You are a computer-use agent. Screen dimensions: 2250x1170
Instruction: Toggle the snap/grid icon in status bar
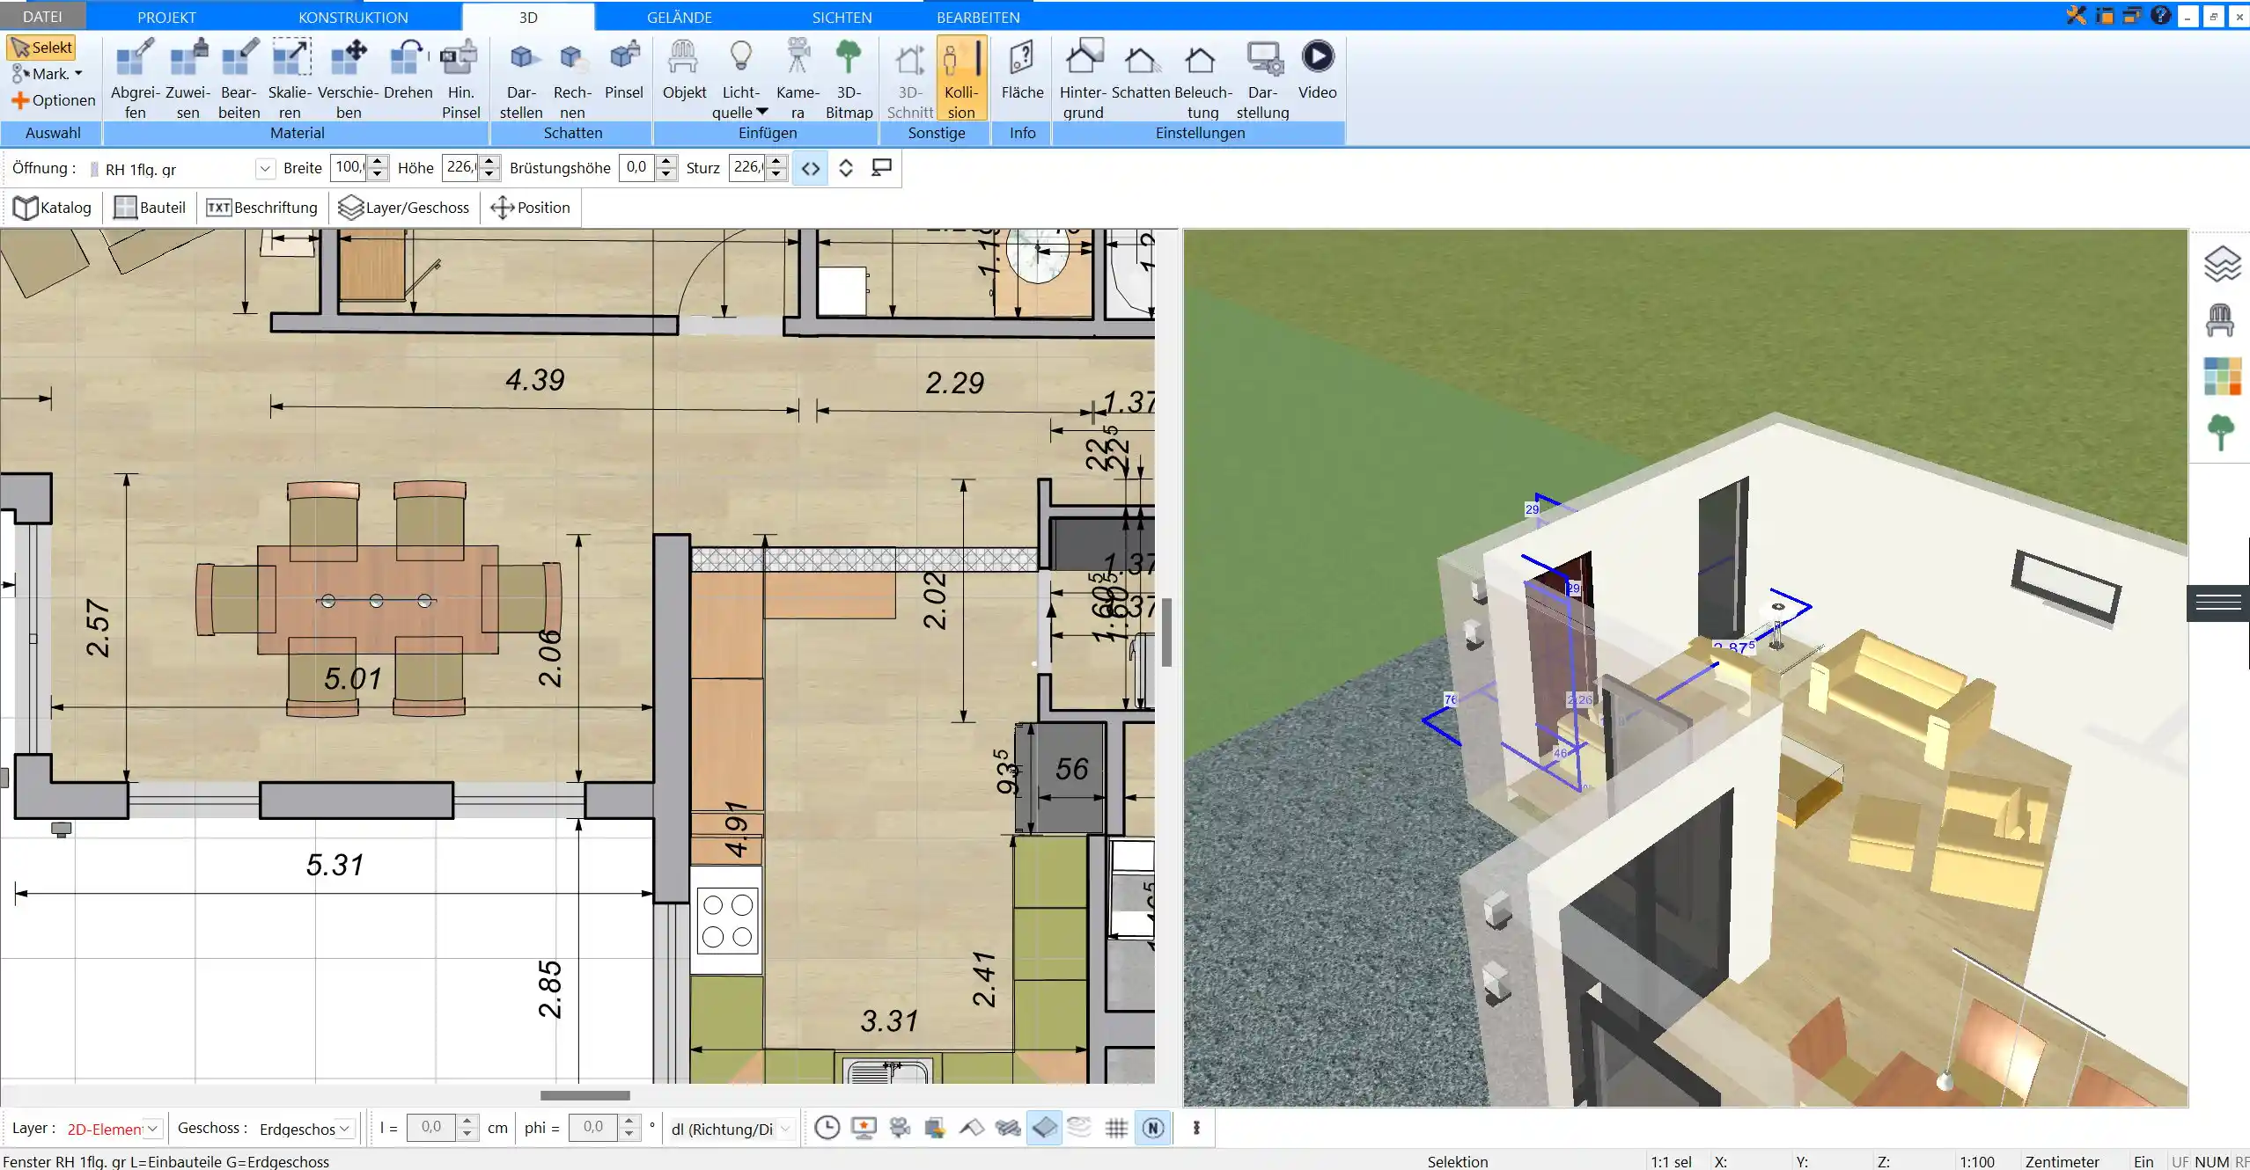pos(1116,1129)
